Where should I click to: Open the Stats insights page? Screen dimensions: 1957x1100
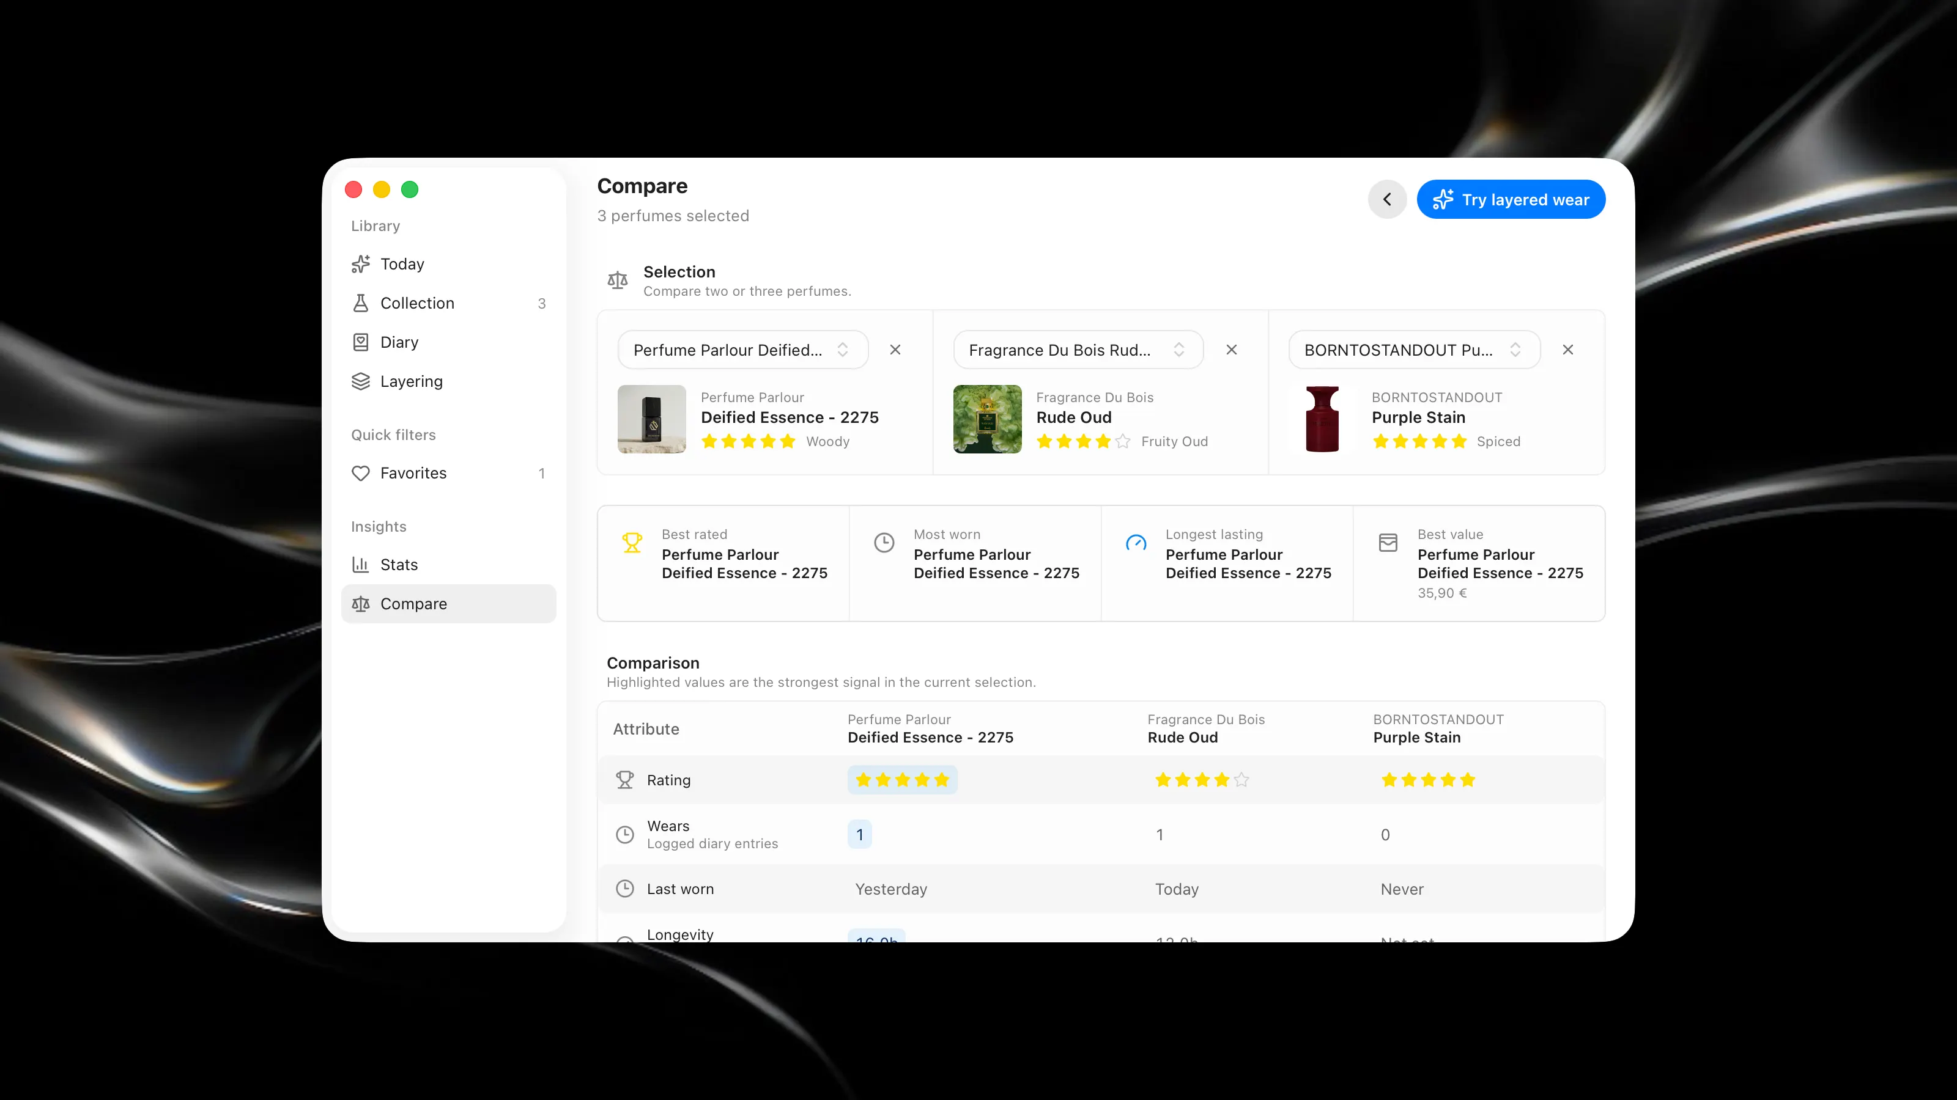448,565
